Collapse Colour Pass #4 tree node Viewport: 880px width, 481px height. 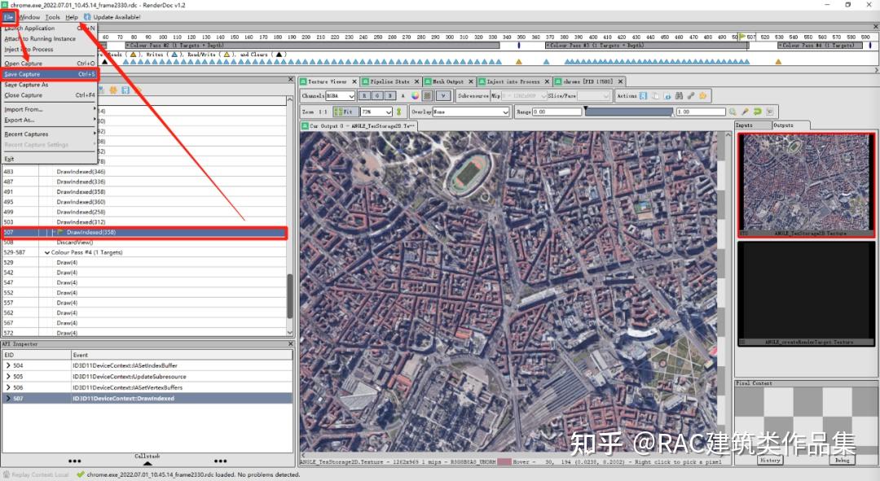47,253
